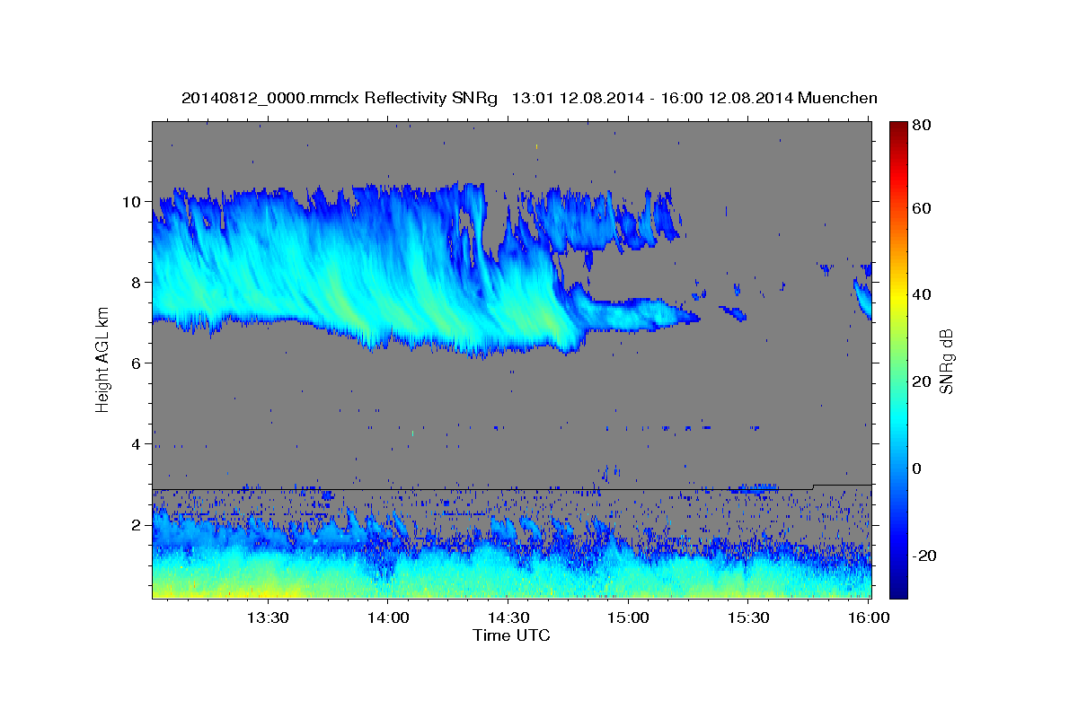
Task: Click the colorbar value -20
Action: tap(924, 556)
